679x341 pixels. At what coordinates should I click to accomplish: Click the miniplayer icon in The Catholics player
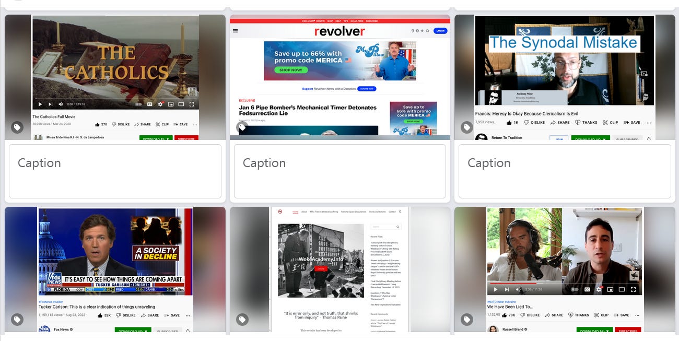[x=171, y=104]
